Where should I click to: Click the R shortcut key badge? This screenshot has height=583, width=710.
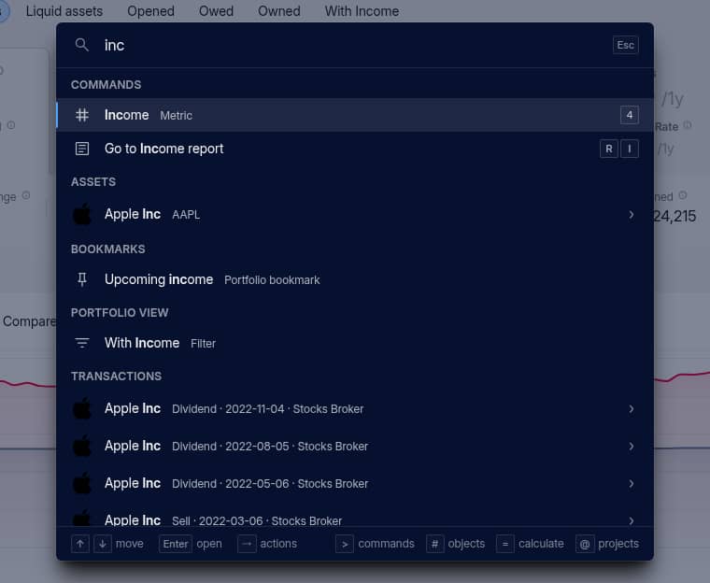pyautogui.click(x=609, y=149)
